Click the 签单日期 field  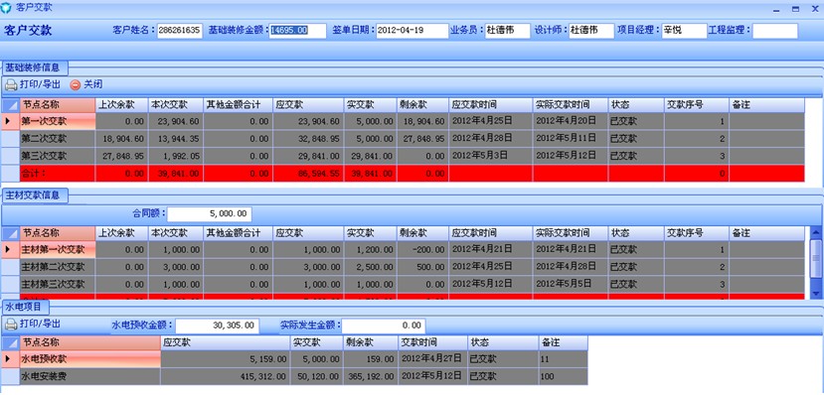pos(412,31)
